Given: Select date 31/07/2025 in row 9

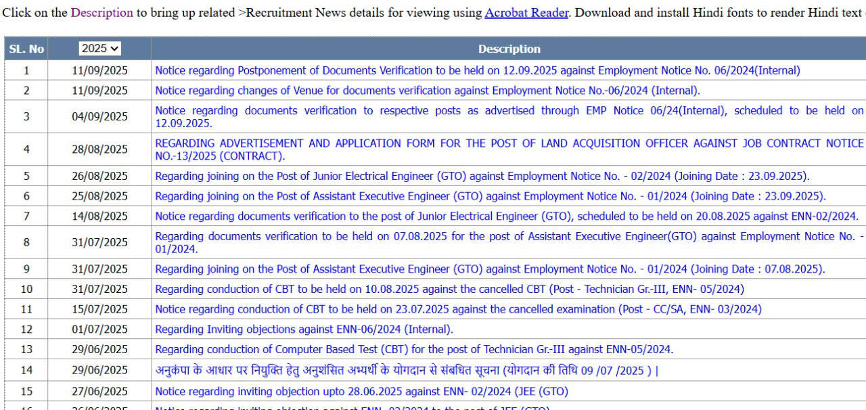Looking at the screenshot, I should point(99,269).
